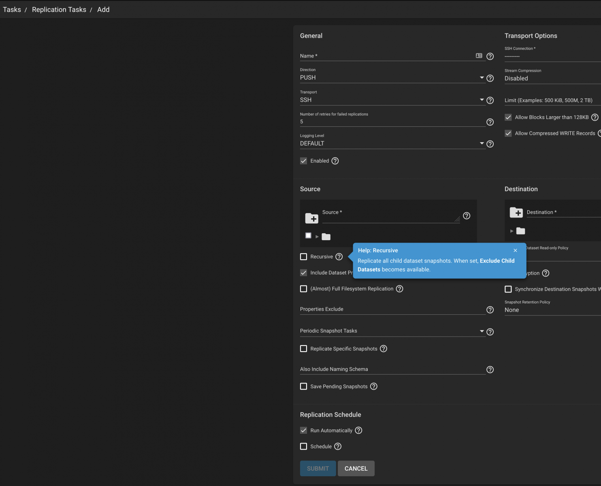Image resolution: width=601 pixels, height=486 pixels.
Task: Expand the Destination dataset tree arrow
Action: tap(512, 231)
